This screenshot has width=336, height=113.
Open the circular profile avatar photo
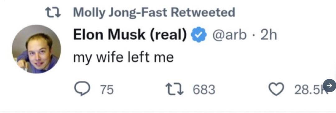tap(36, 49)
